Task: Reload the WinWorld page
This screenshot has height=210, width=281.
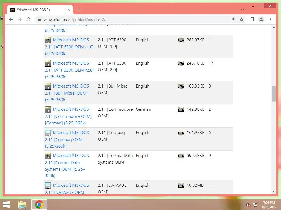Action: coord(29,19)
